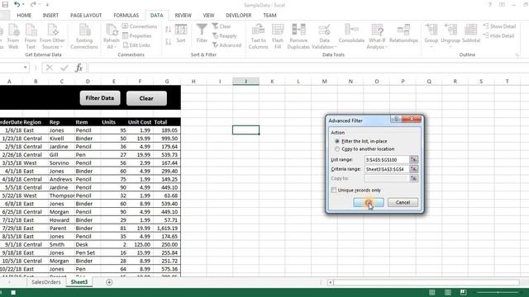529x297 pixels.
Task: Click the Redo arrow icon
Action: tap(33, 5)
